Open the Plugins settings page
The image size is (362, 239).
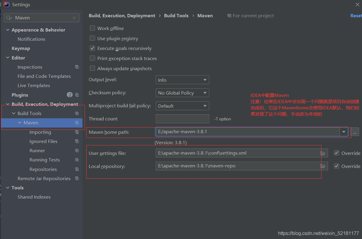20,95
